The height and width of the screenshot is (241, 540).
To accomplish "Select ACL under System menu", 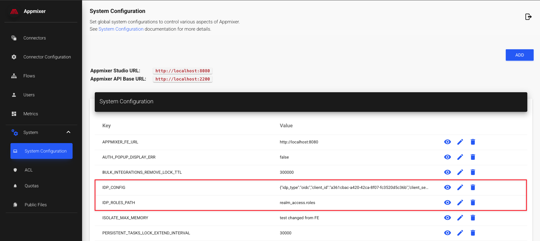I will click(x=29, y=170).
